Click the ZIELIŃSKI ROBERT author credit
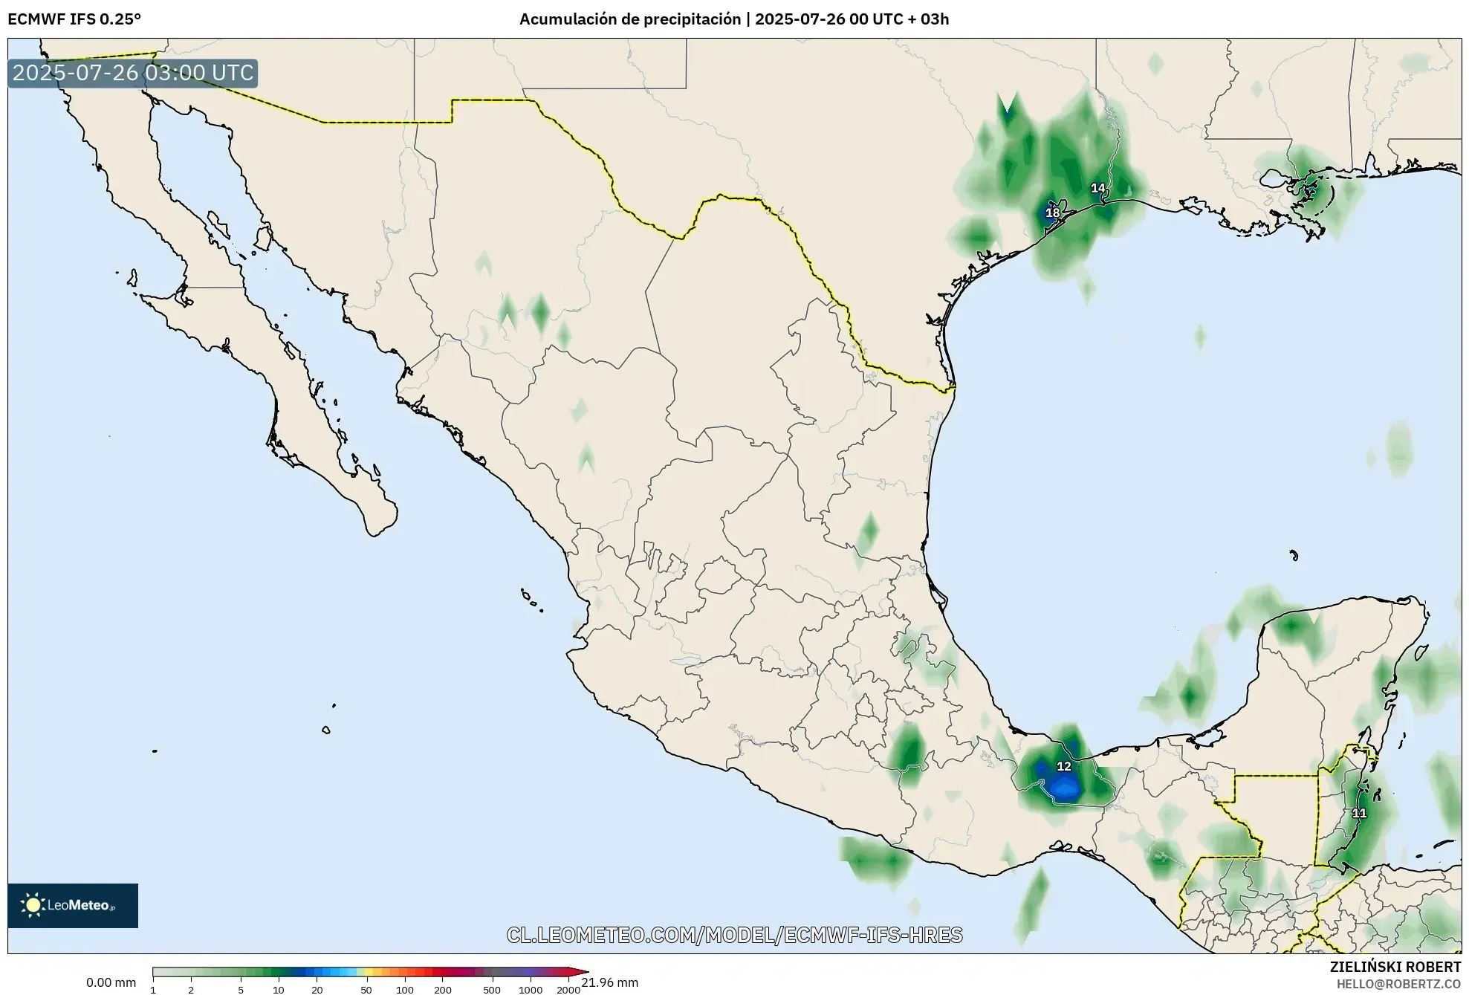The width and height of the screenshot is (1469, 995). [1395, 967]
